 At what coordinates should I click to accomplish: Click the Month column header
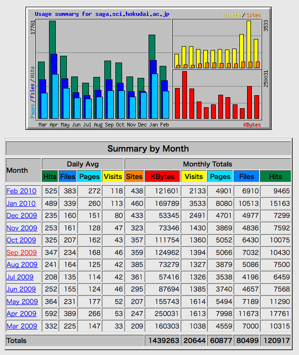pyautogui.click(x=23, y=170)
